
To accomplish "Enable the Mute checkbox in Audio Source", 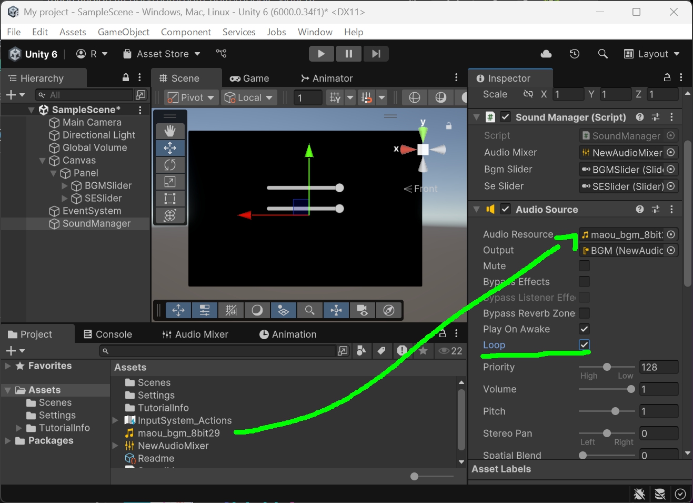I will (x=584, y=266).
